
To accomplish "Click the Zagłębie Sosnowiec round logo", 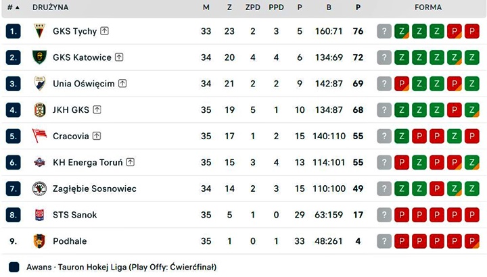I will click(x=39, y=188).
